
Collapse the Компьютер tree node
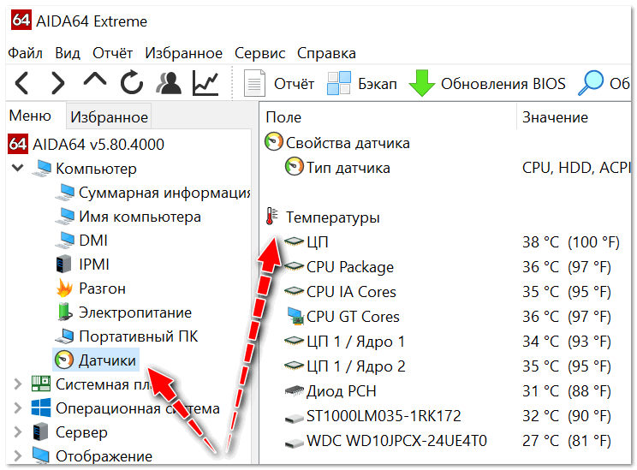tap(17, 168)
